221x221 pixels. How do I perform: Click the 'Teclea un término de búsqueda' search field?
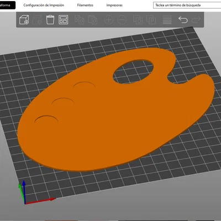pyautogui.click(x=187, y=5)
